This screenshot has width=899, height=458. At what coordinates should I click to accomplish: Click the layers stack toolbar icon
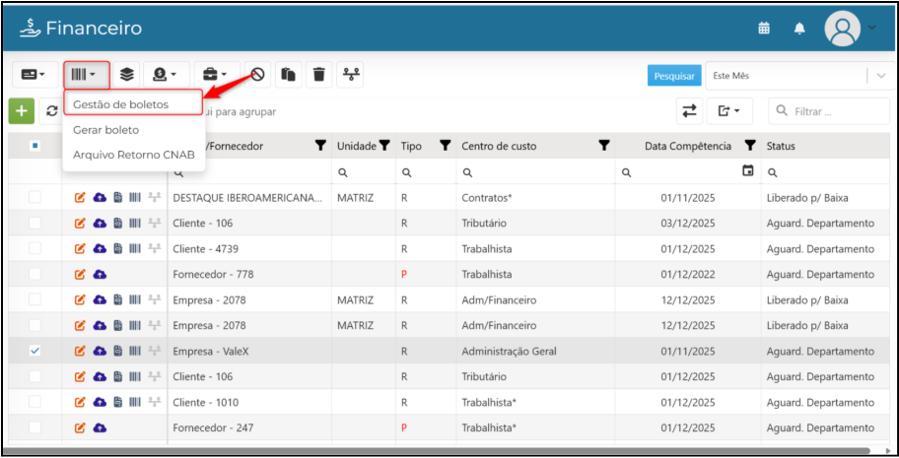[x=127, y=75]
